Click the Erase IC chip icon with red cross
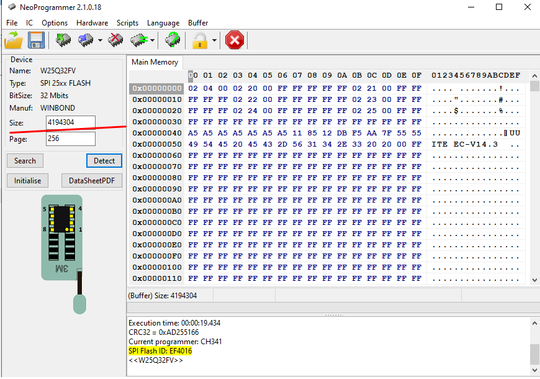The height and width of the screenshot is (379, 540). (x=115, y=40)
